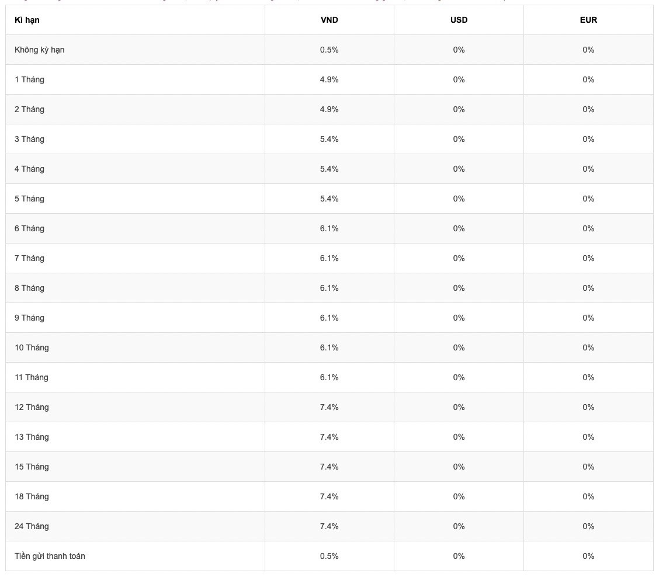Image resolution: width=659 pixels, height=577 pixels.
Task: Click the EUR column header
Action: tap(588, 20)
